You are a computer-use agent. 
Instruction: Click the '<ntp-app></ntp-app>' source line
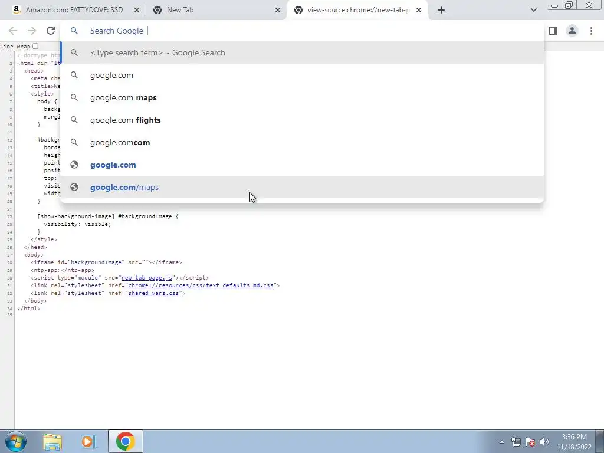pos(63,270)
